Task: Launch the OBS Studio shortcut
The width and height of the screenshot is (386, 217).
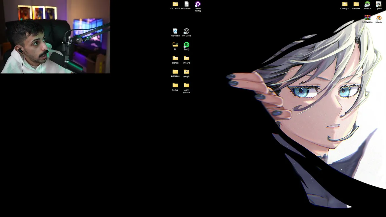Action: 186,31
